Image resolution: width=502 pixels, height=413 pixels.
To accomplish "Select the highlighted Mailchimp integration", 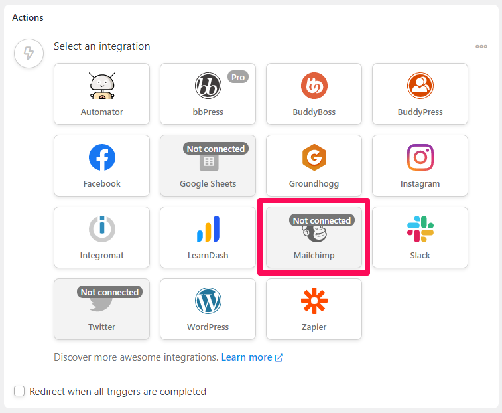I will tap(314, 237).
